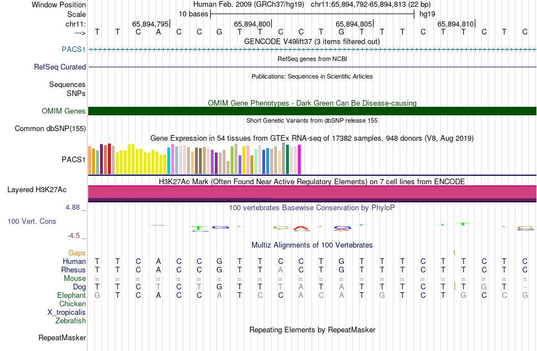Screen dimensions: 537x351
Task: Click the 4.88 PhyloP upper scale value
Action: 72,207
